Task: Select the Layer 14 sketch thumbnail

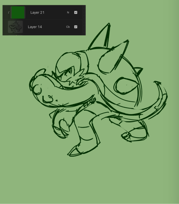Action: click(15, 27)
